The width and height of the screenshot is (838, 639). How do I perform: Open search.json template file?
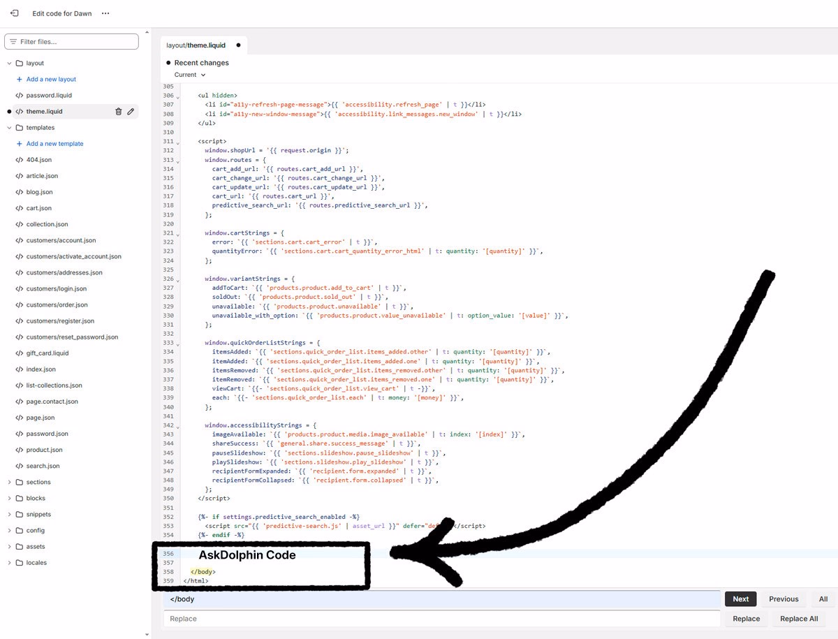[x=43, y=464]
